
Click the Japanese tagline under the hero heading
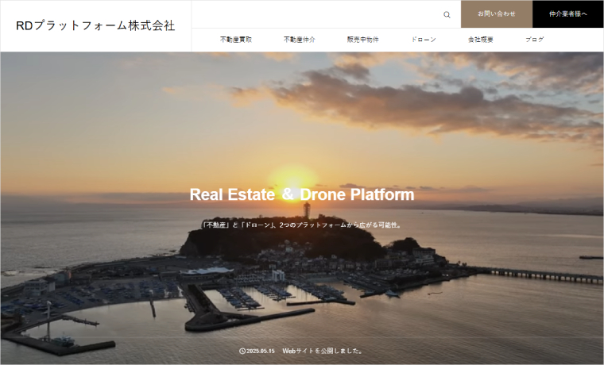tap(302, 225)
